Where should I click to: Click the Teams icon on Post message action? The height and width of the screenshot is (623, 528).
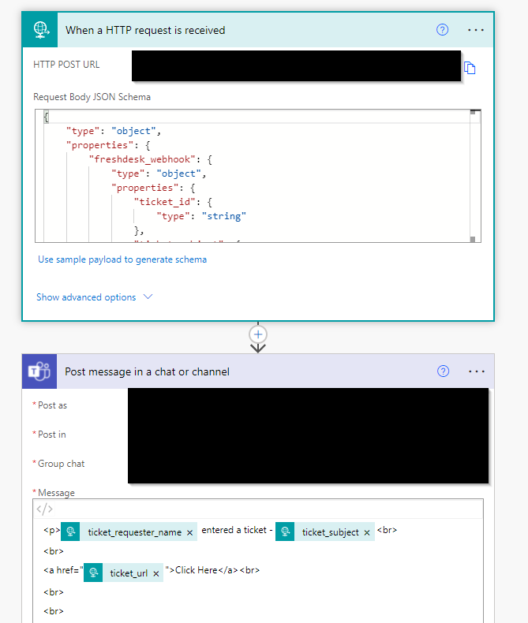(39, 371)
